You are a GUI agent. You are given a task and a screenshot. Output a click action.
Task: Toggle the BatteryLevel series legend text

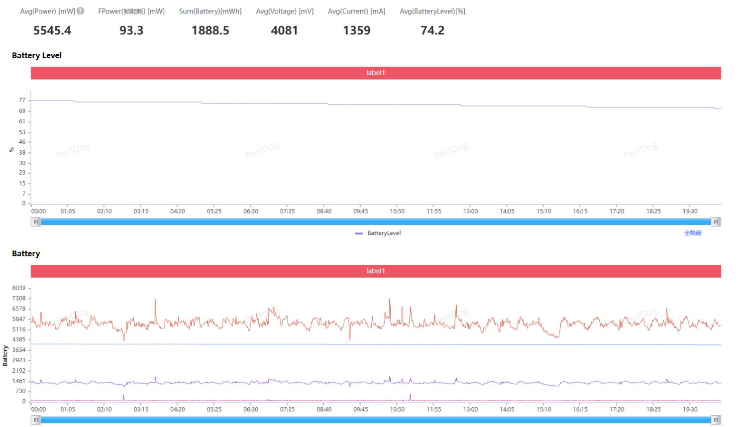coord(384,233)
